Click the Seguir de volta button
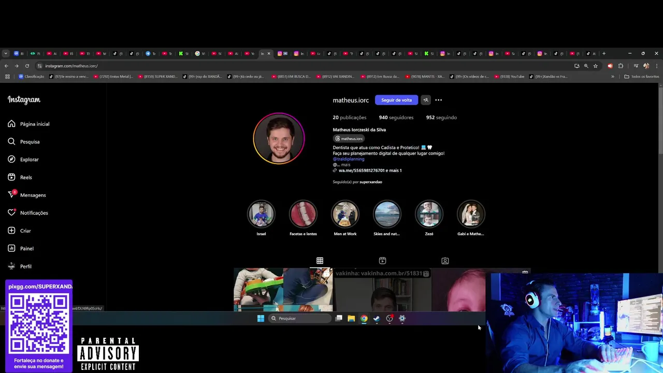 (x=396, y=100)
